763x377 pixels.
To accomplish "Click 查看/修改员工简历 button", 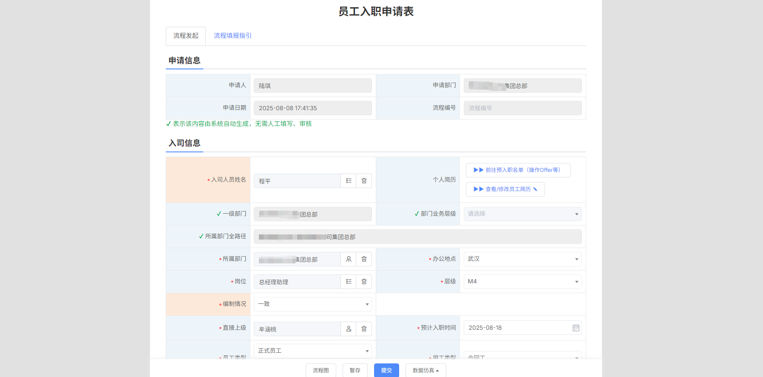I will [x=505, y=189].
